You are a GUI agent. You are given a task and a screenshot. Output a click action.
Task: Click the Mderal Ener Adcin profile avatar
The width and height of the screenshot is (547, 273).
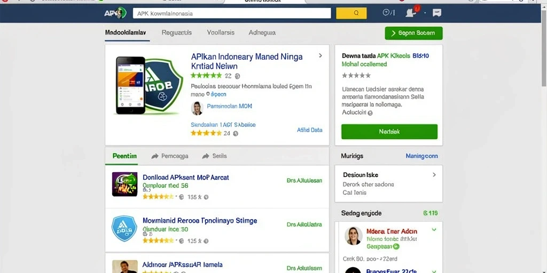coord(354,236)
